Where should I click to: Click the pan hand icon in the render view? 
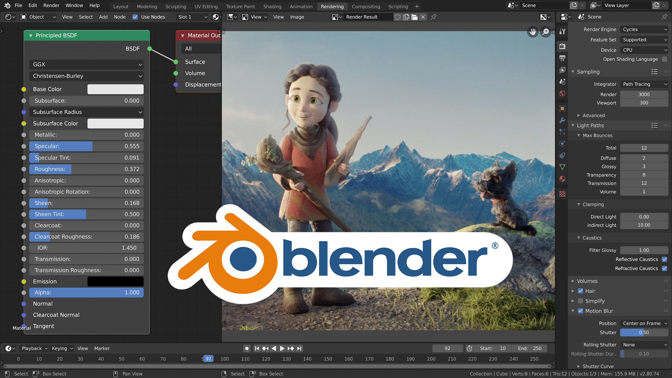[533, 32]
